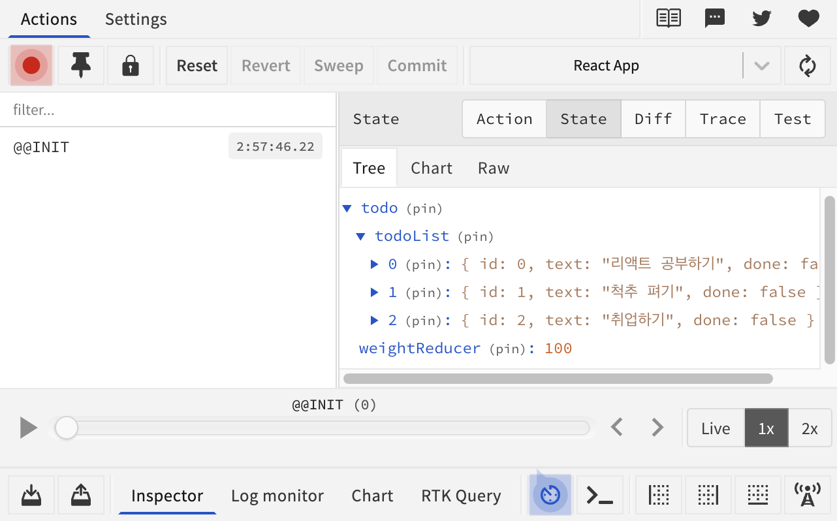837x521 pixels.
Task: Refresh instances with the circular arrows icon
Action: [808, 65]
